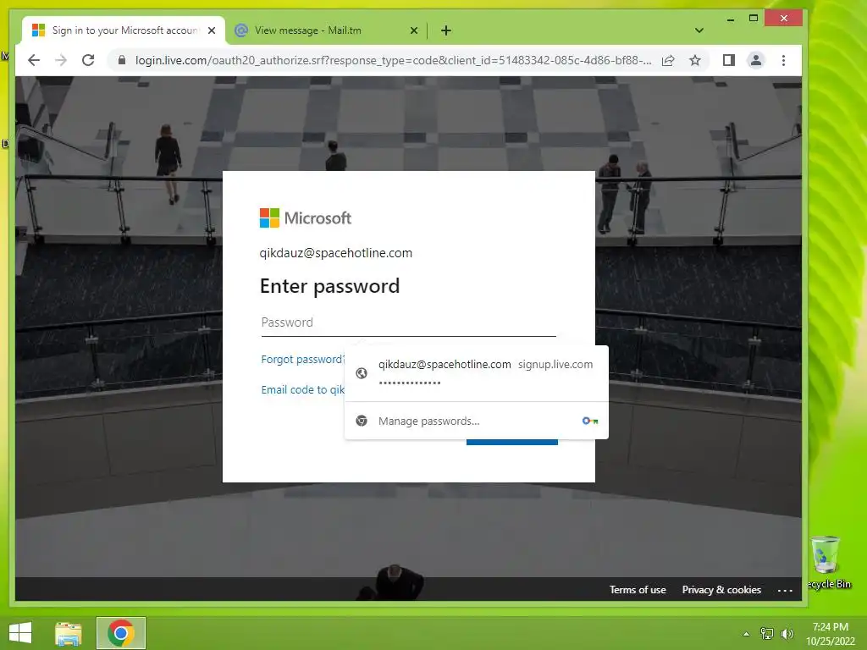Click the account email text qikdauz@spacehotline.com
Image resolution: width=867 pixels, height=650 pixels.
tap(336, 253)
